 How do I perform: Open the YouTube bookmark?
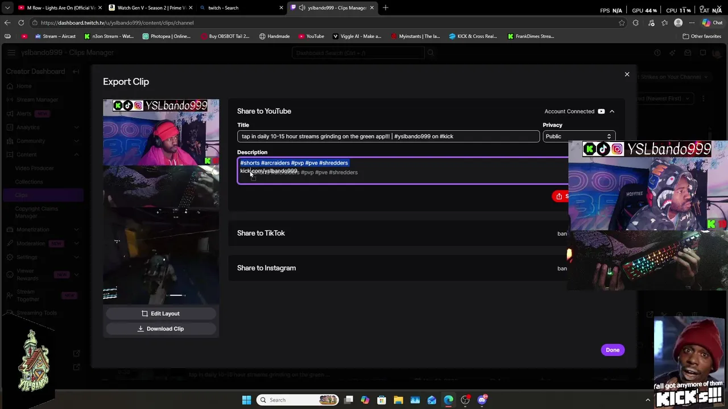click(311, 36)
